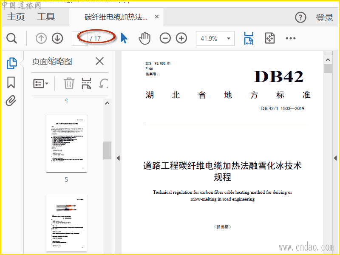Image resolution: width=340 pixels, height=255 pixels.
Task: Open the search magnifier tool
Action: pos(11,38)
